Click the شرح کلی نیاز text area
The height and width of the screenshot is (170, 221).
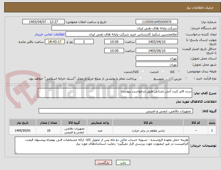[x=115, y=93]
